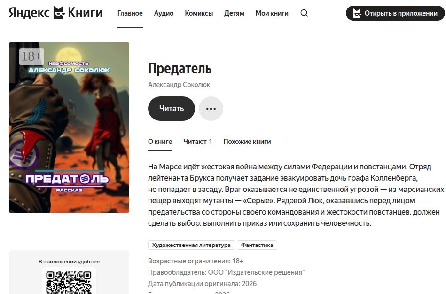446x294 pixels.
Task: Click the 18+ age badge on cover
Action: pyautogui.click(x=31, y=56)
